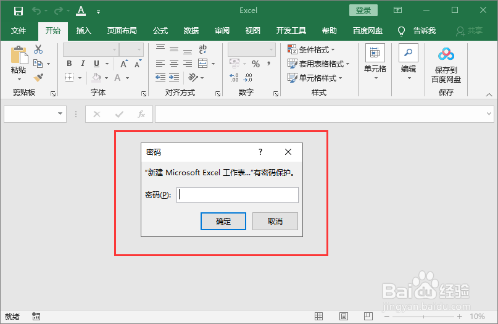Switch to the 视图 tab
Viewport: 498px width, 324px height.
253,30
